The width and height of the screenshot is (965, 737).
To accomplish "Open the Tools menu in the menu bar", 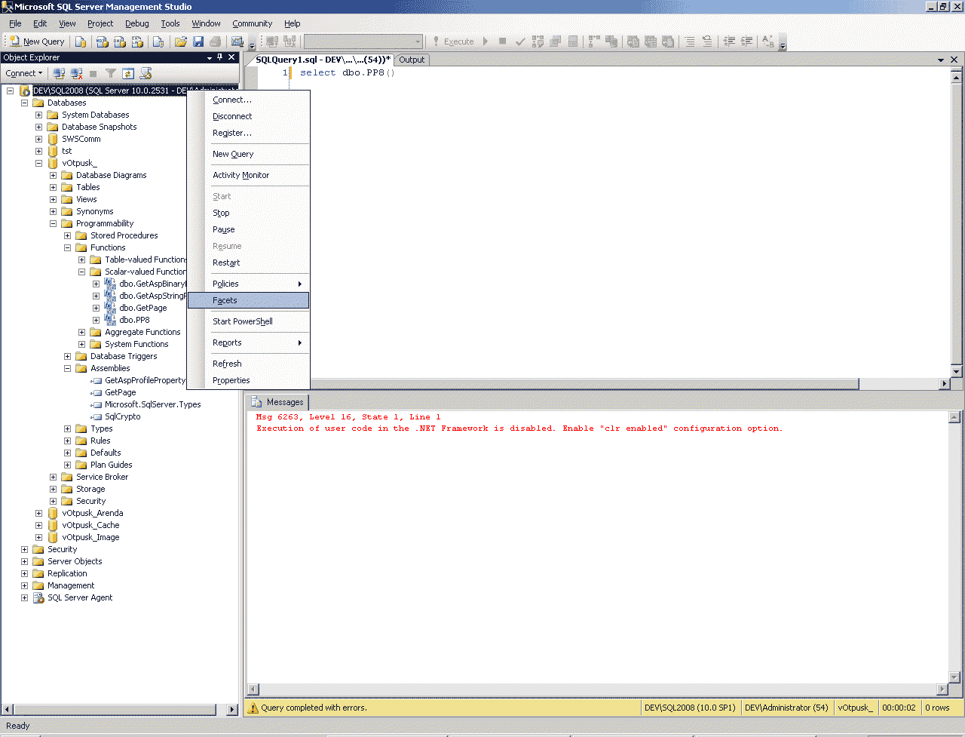I will (170, 23).
